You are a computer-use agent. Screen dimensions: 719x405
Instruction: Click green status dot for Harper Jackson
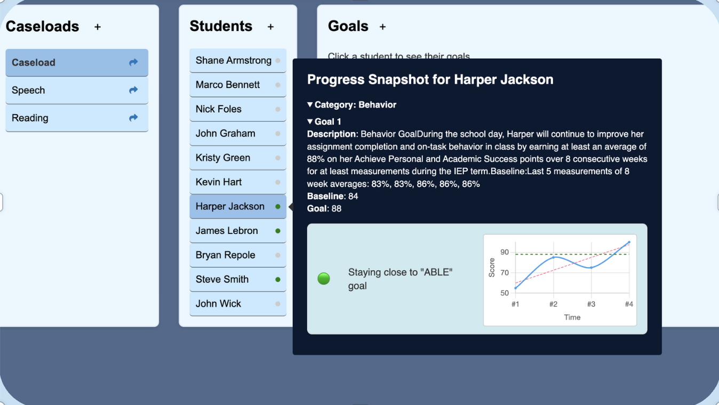click(x=278, y=207)
